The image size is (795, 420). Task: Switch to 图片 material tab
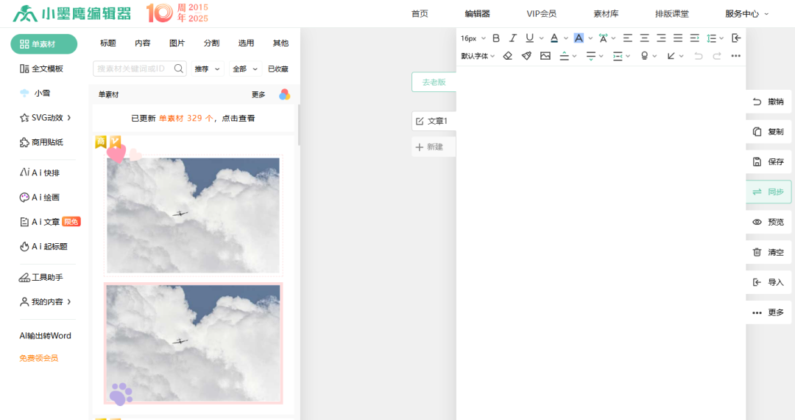pos(177,43)
